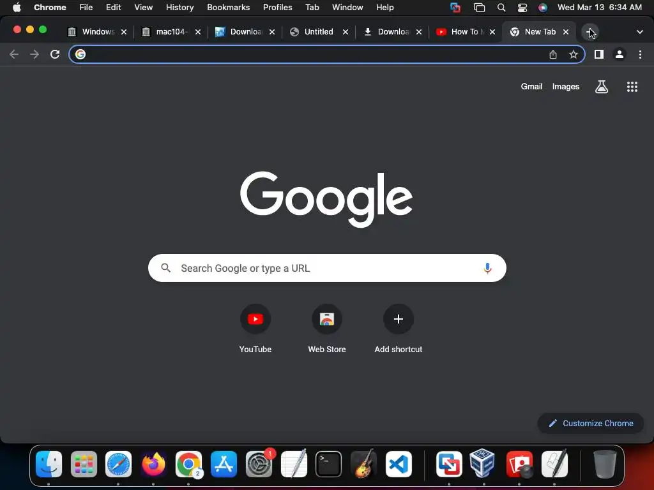The height and width of the screenshot is (490, 654).
Task: Close the New Tab tab
Action: 566,32
